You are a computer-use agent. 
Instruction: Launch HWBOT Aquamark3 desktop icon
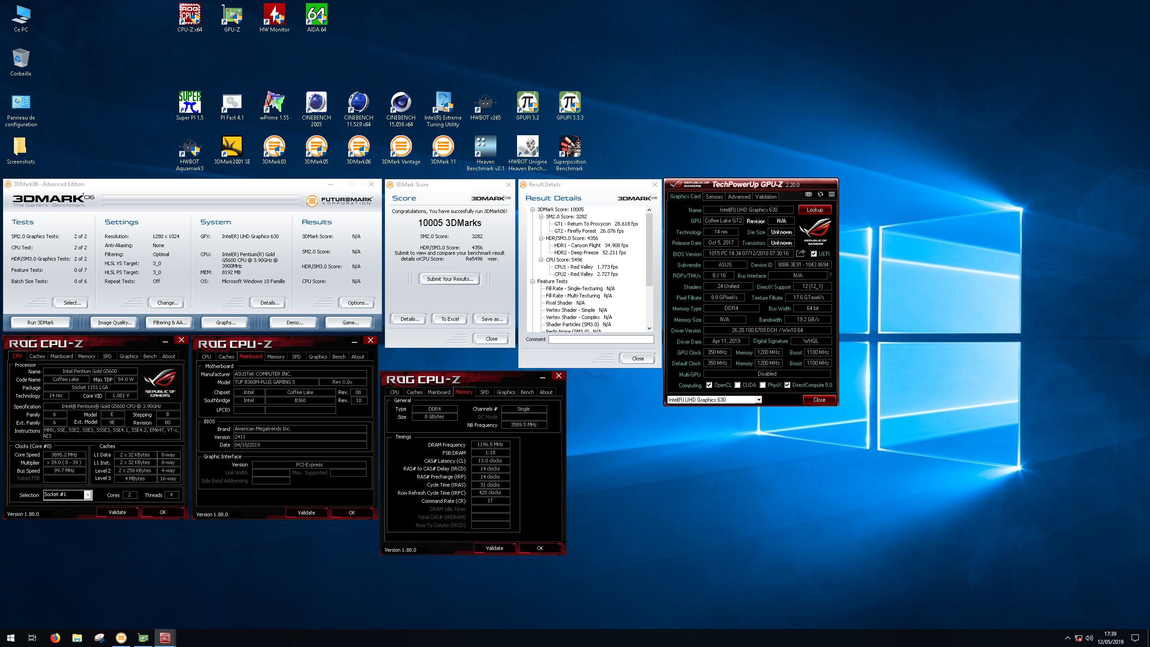click(x=190, y=153)
